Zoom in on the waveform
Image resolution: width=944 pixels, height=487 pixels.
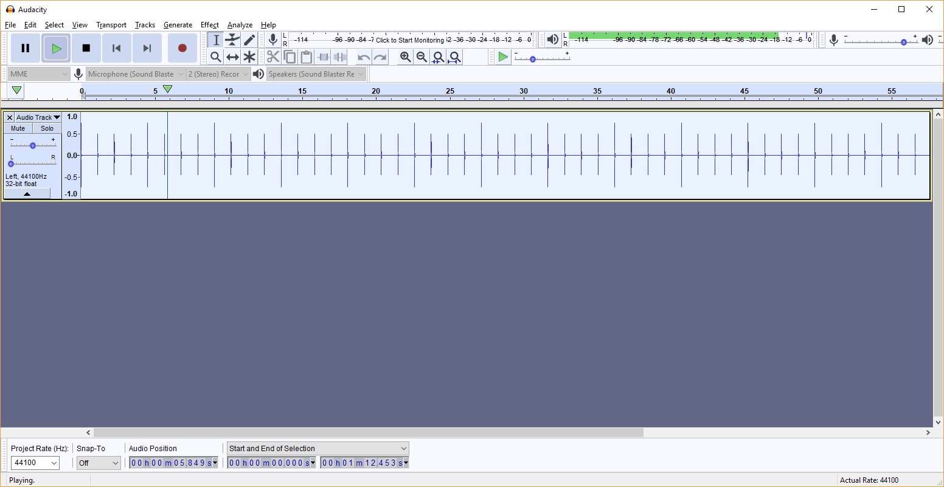tap(406, 57)
